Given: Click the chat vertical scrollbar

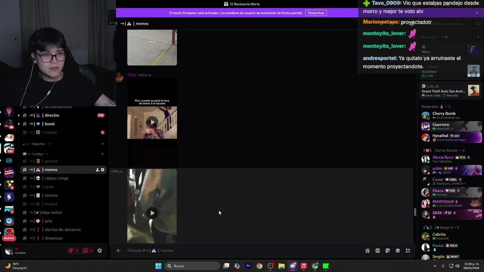Looking at the screenshot, I should click(x=415, y=212).
